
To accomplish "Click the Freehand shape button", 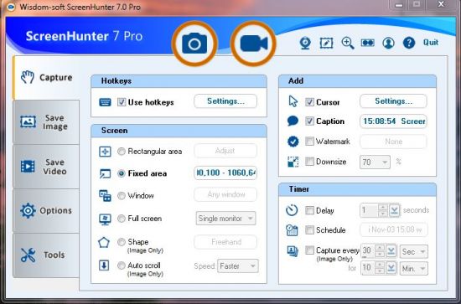I will pyautogui.click(x=225, y=242).
